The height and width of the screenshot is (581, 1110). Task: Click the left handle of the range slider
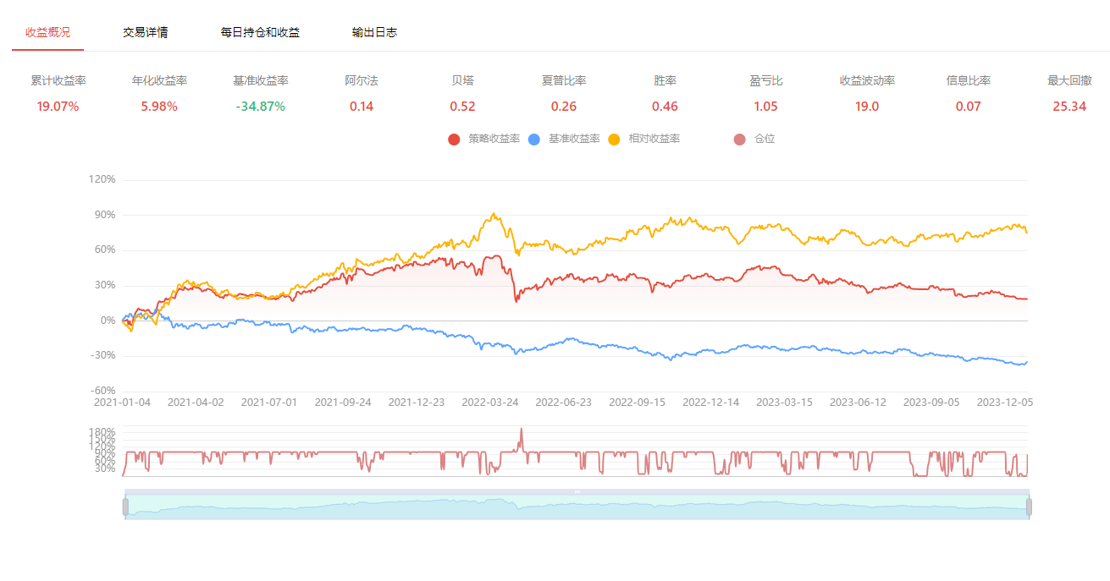[x=125, y=507]
